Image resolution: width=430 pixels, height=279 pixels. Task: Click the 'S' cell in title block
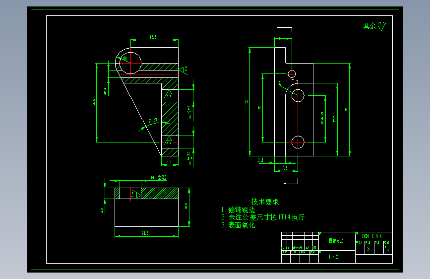click(x=369, y=249)
